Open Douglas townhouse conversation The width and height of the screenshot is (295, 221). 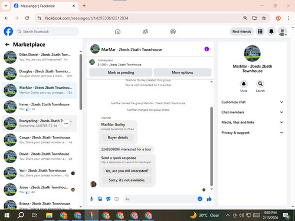click(40, 74)
